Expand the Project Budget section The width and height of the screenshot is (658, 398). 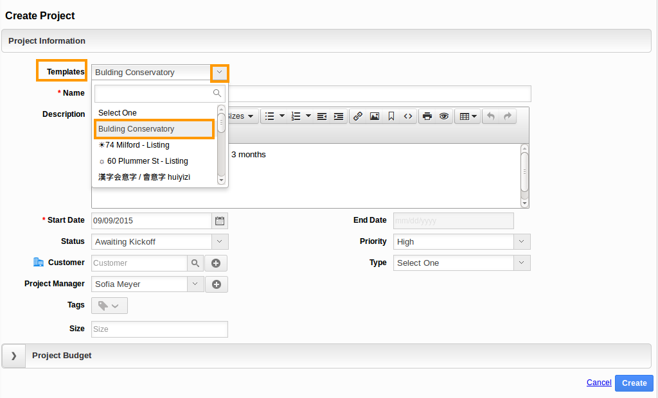tap(13, 356)
